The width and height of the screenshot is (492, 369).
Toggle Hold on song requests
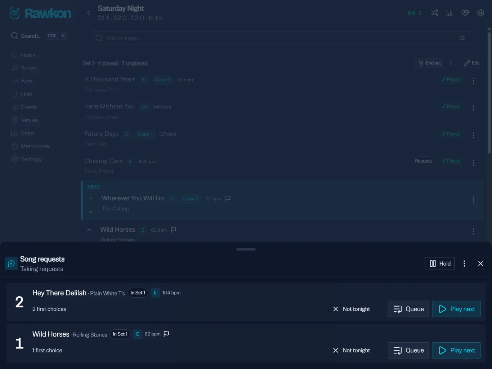click(440, 264)
